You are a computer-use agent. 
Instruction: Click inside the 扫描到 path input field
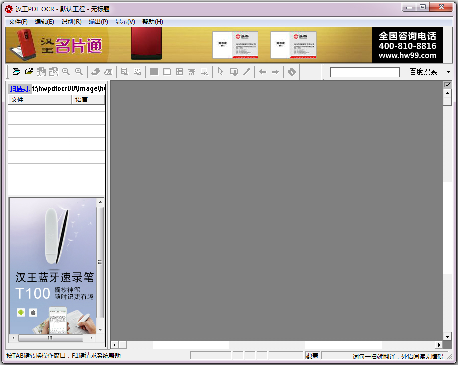point(68,88)
